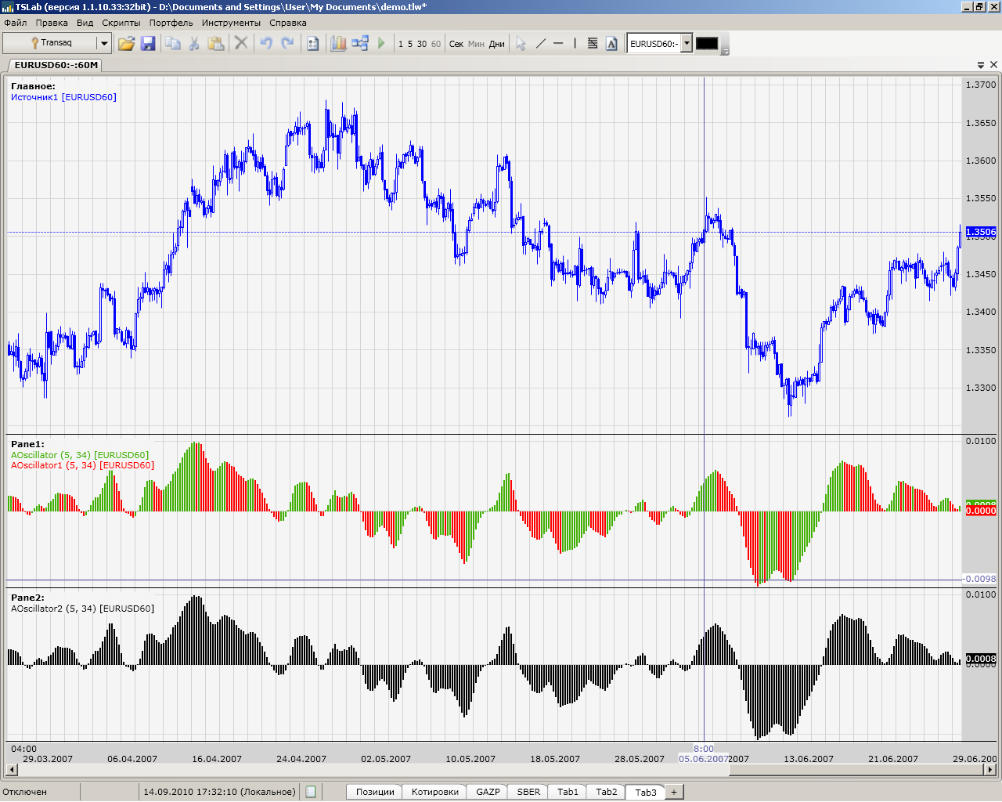Expand the Transaq connection dropdown arrow
Image resolution: width=1002 pixels, height=802 pixels.
[x=103, y=43]
